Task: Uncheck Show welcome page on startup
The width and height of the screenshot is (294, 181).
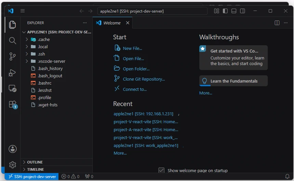Action: (161, 170)
